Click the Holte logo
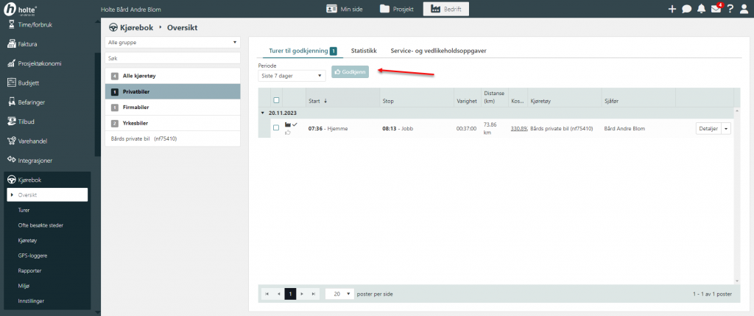Image resolution: width=754 pixels, height=316 pixels. pos(22,10)
